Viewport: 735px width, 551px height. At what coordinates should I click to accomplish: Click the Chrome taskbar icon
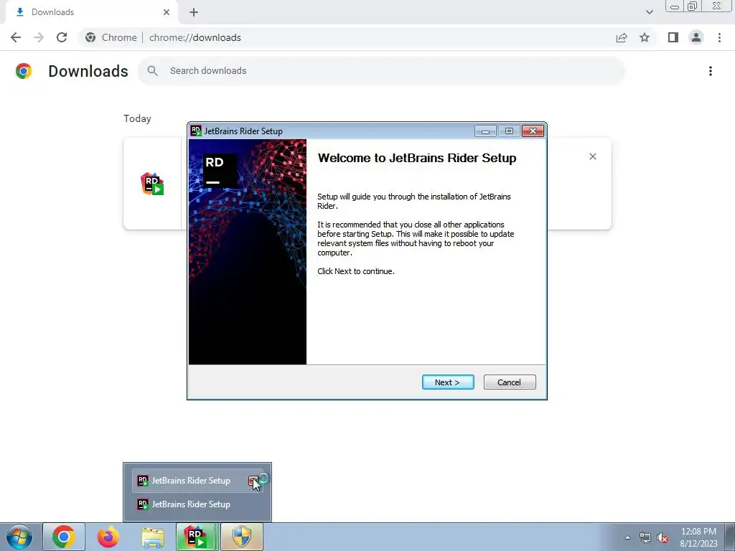(x=64, y=537)
